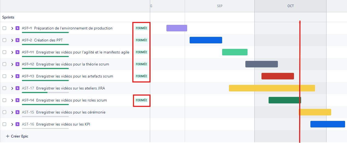Click the purple epic icon of AST-12
Image resolution: width=347 pixels, height=143 pixels.
17,64
